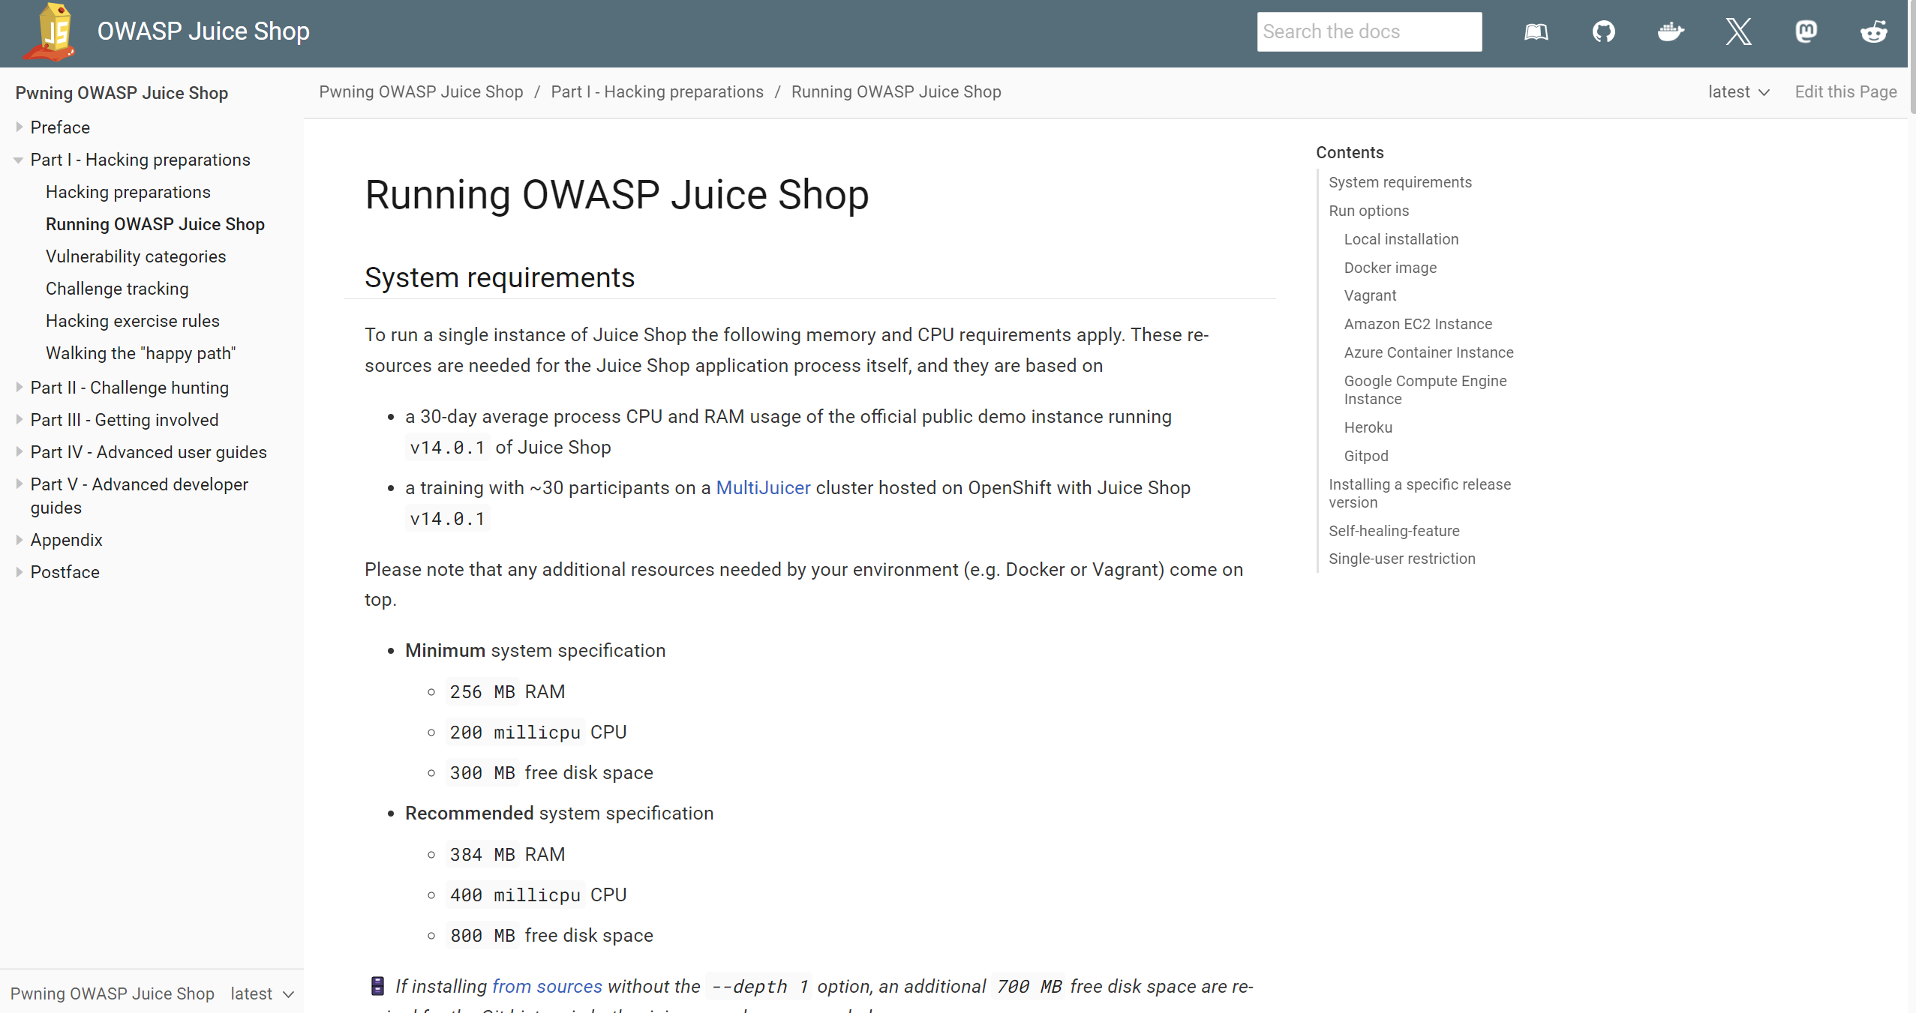Click the "--depth 1" code snippet
1916x1013 pixels.
pos(759,986)
